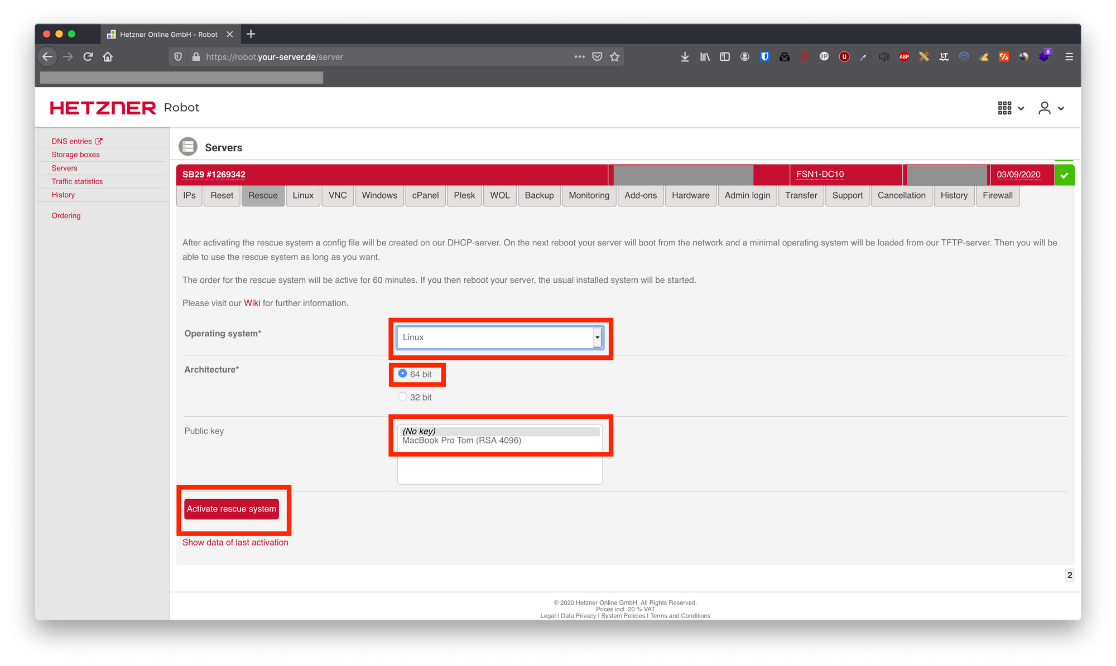Open the browser home page
1116x666 pixels.
[x=108, y=57]
